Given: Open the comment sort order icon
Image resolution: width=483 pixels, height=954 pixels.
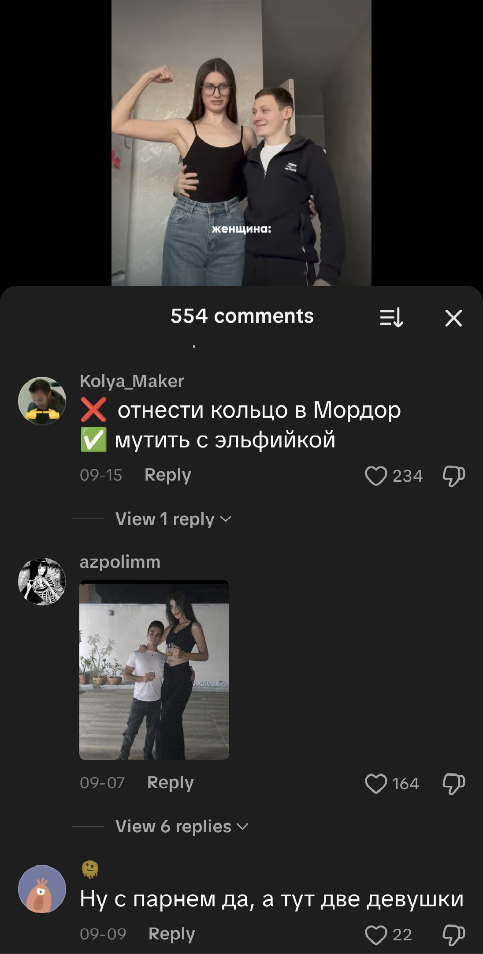Looking at the screenshot, I should click(x=391, y=317).
